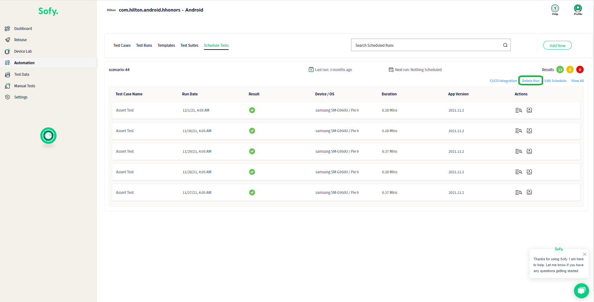Click the Add New button

tap(558, 46)
